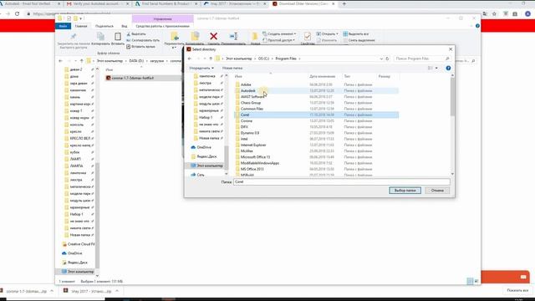Click the 'Папка' input field in dialog
Viewport: 535px width, 301px height.
342,182
